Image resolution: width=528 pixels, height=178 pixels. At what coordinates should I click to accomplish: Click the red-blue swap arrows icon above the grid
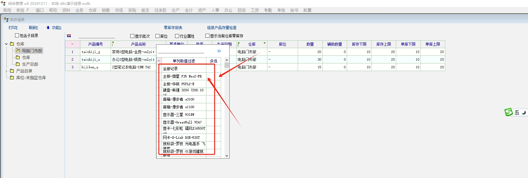point(69,36)
